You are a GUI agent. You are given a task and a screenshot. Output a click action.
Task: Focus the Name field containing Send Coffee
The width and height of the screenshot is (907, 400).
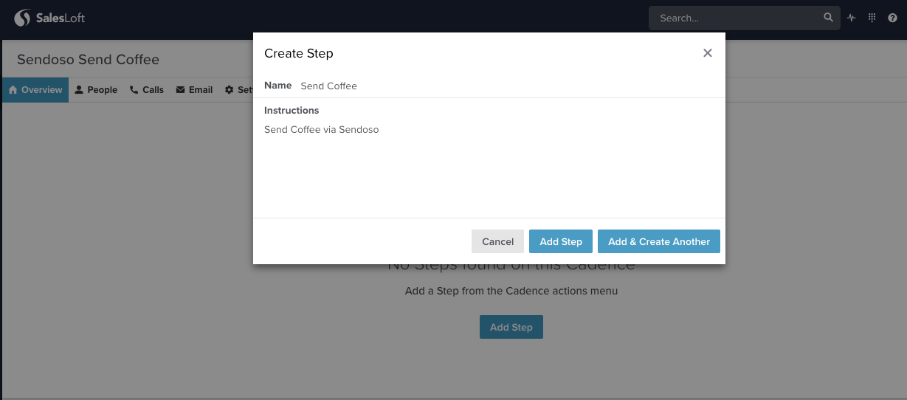tap(502, 86)
